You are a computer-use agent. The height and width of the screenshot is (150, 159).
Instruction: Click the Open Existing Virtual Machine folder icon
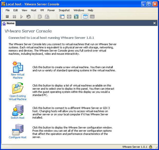[18, 88]
